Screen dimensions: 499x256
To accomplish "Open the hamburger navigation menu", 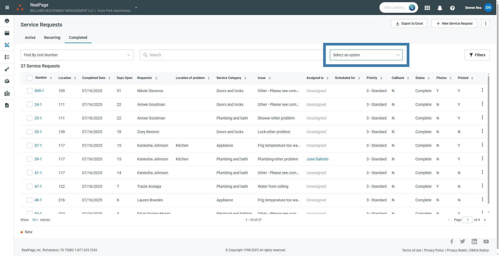I will [7, 7].
